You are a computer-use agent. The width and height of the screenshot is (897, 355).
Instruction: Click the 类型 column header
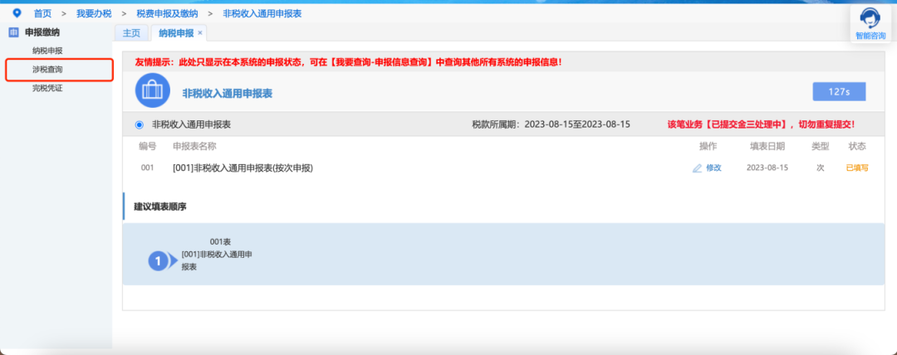(821, 146)
